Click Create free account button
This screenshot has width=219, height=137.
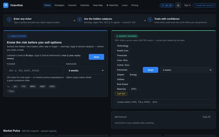(x=205, y=5)
